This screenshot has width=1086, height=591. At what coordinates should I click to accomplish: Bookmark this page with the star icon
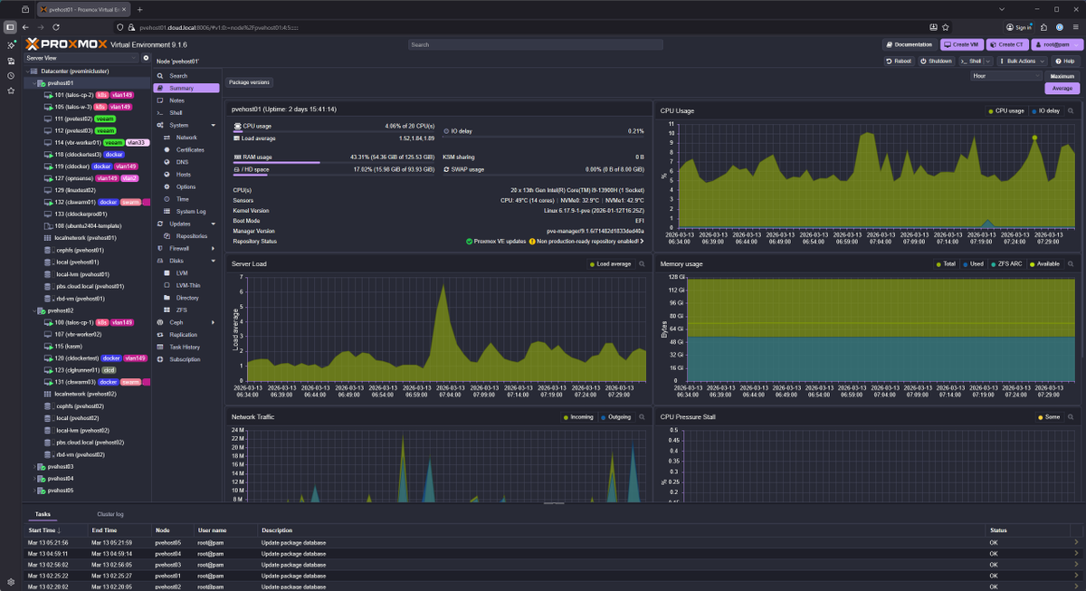[946, 27]
